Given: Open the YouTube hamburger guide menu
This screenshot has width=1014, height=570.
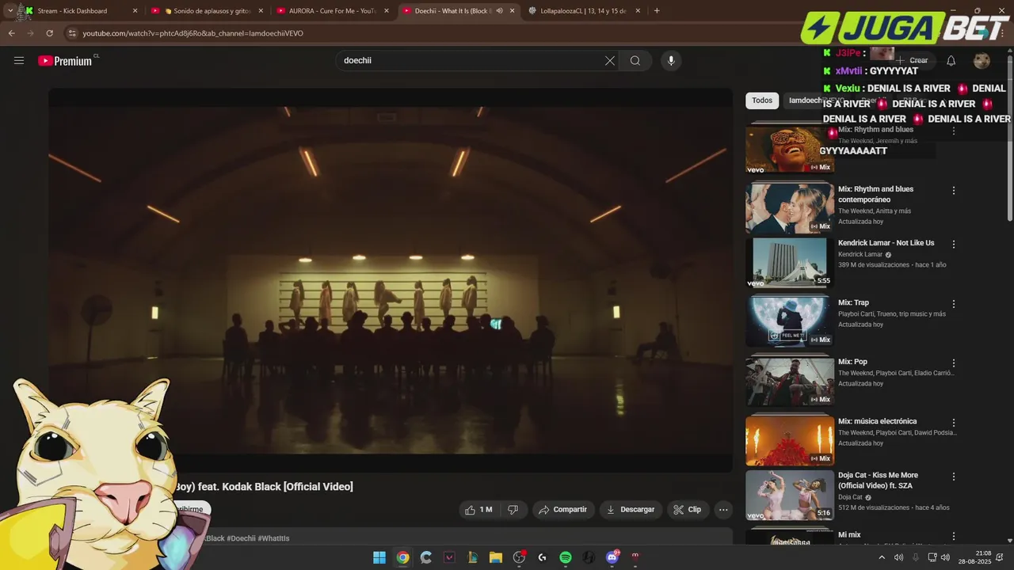Looking at the screenshot, I should (x=19, y=60).
